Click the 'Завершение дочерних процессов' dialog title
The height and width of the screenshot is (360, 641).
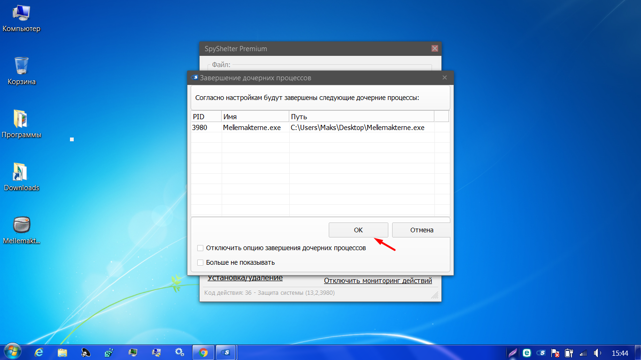click(x=255, y=77)
